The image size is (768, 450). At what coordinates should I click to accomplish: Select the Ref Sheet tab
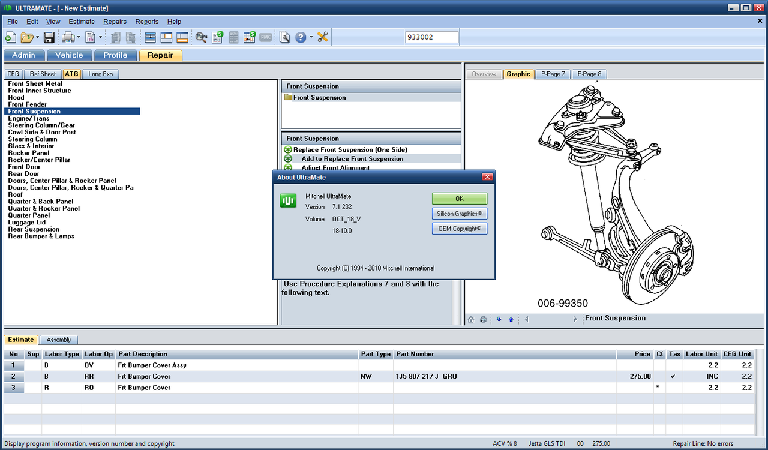(x=43, y=74)
